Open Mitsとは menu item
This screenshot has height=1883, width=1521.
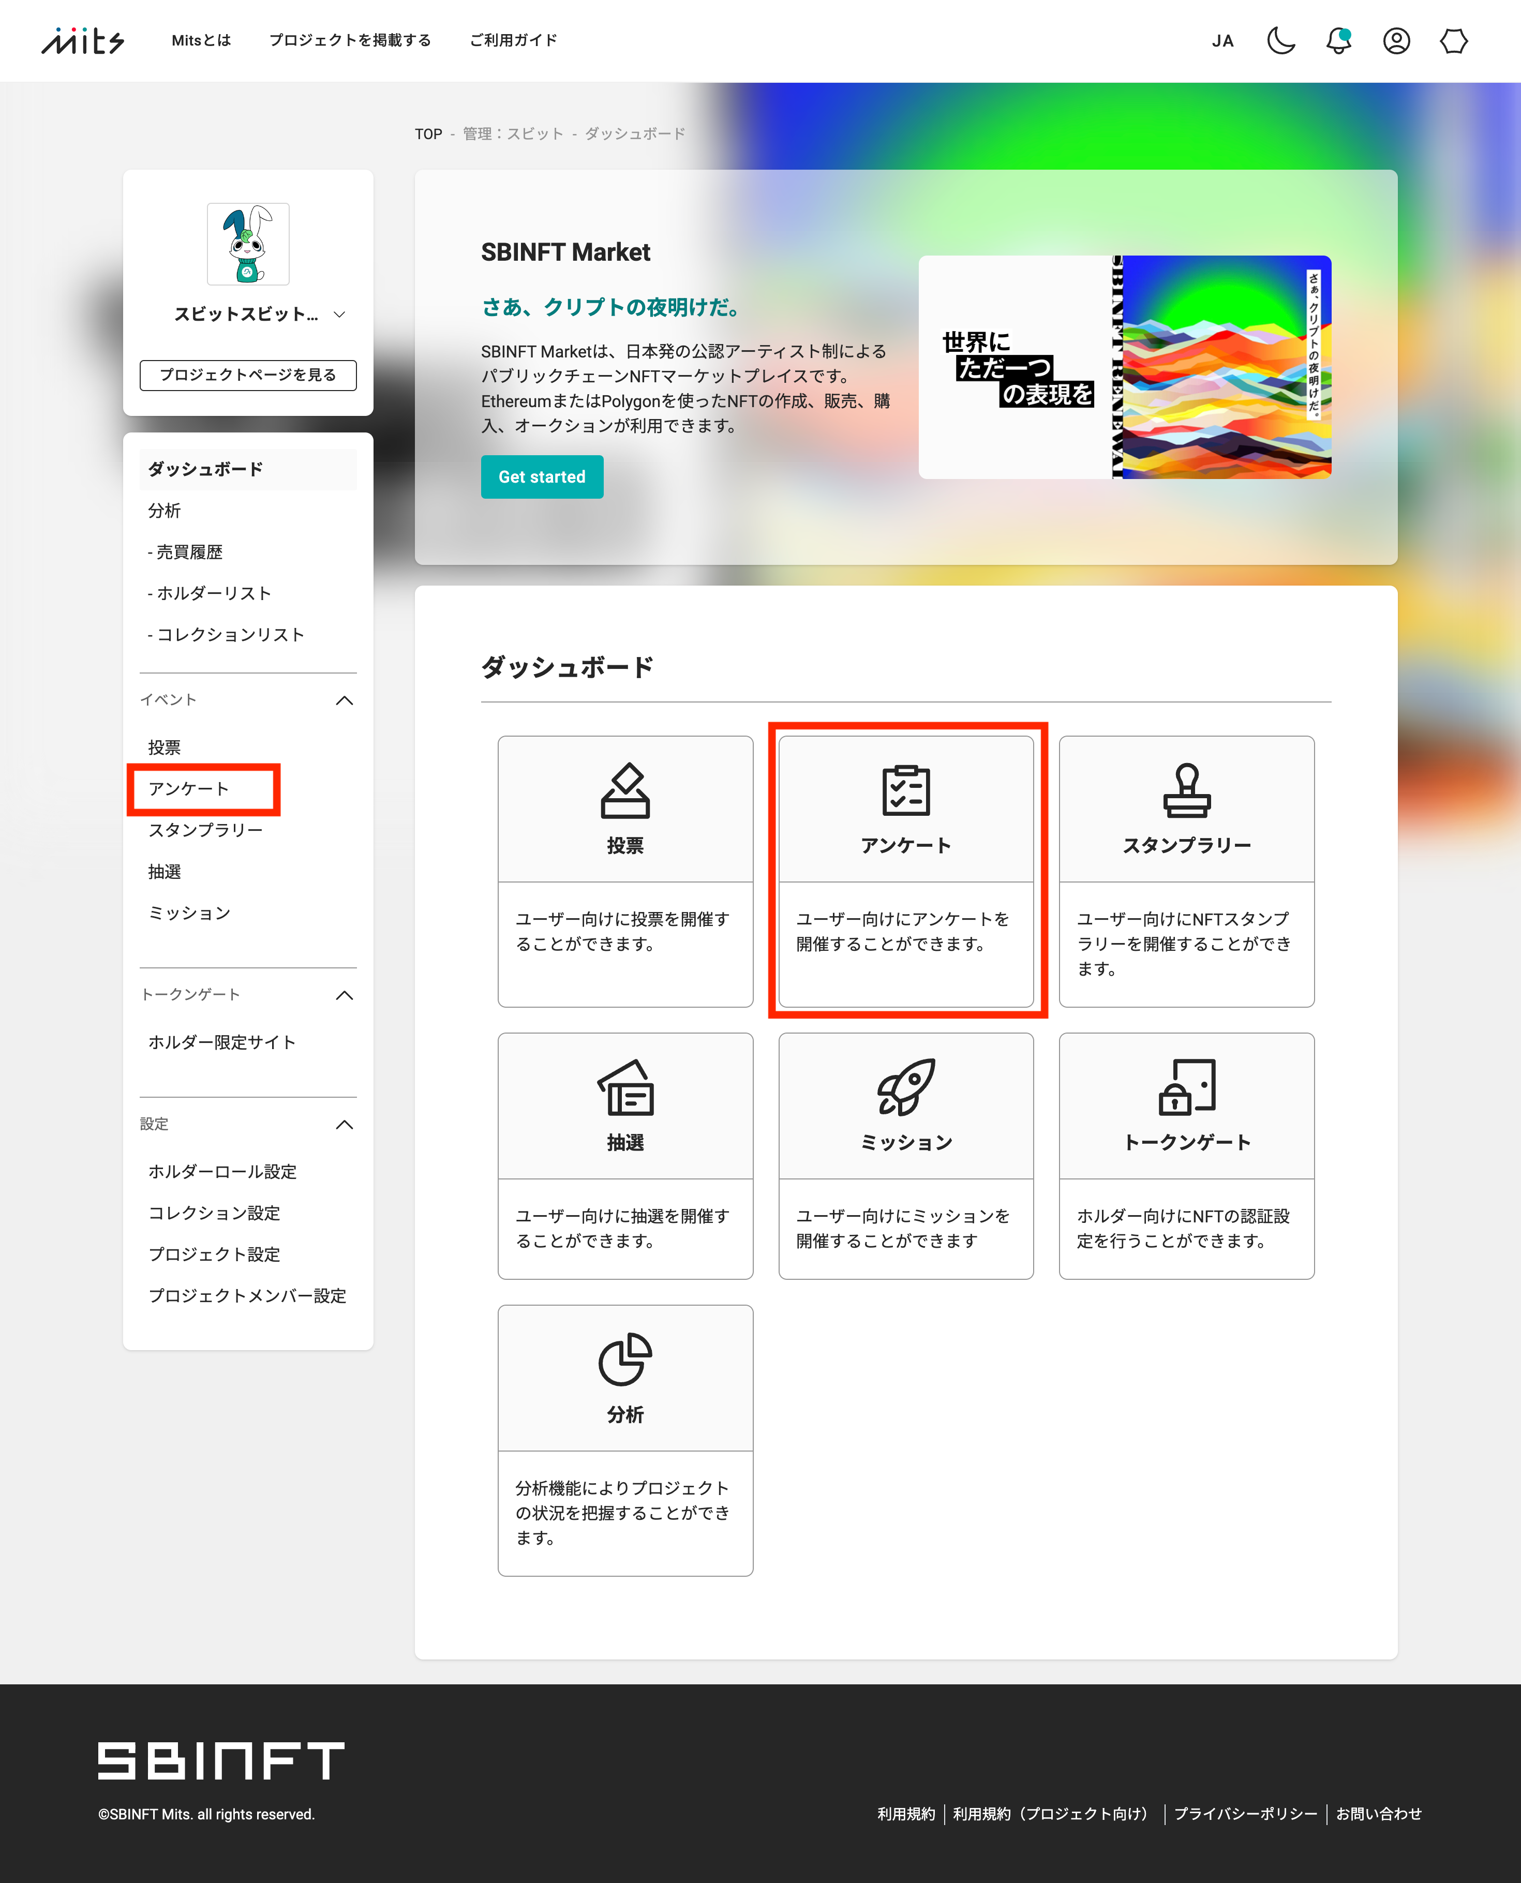[x=201, y=40]
